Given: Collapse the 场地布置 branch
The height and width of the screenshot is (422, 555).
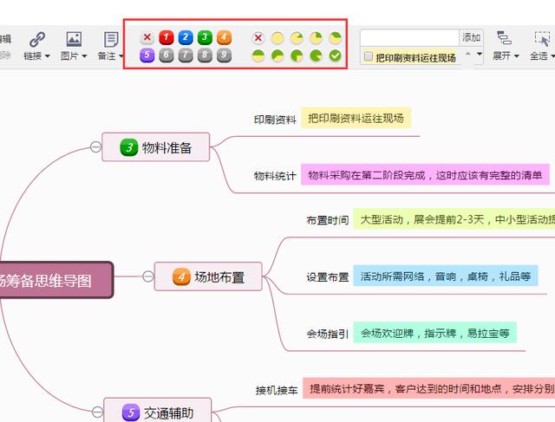Looking at the screenshot, I should 147,277.
